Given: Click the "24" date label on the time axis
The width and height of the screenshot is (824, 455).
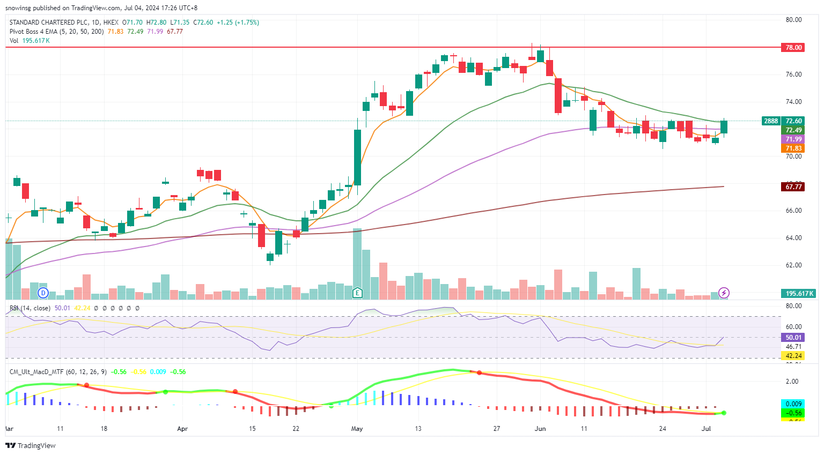Looking at the screenshot, I should tap(663, 429).
